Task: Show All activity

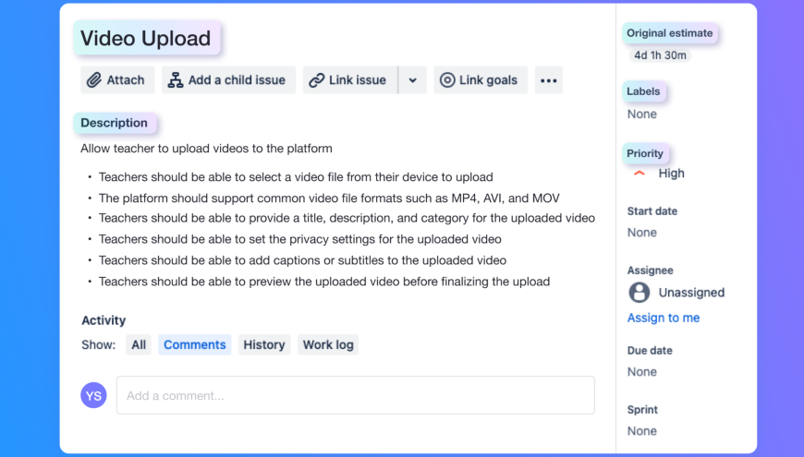Action: point(139,345)
